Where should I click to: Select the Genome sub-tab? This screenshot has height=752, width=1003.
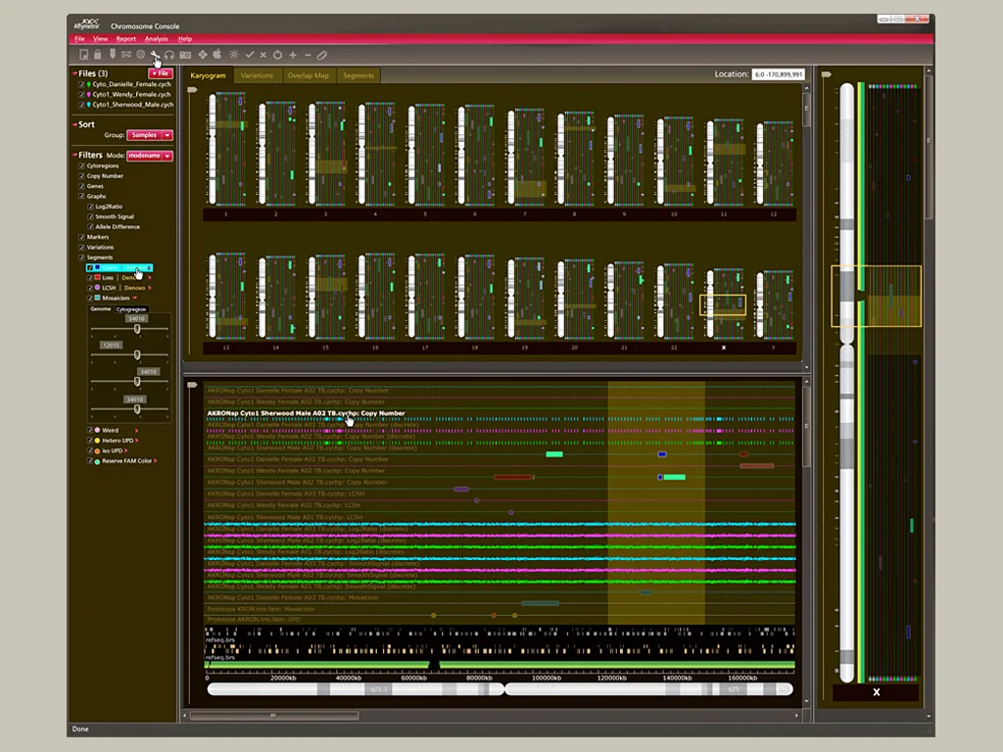[101, 308]
